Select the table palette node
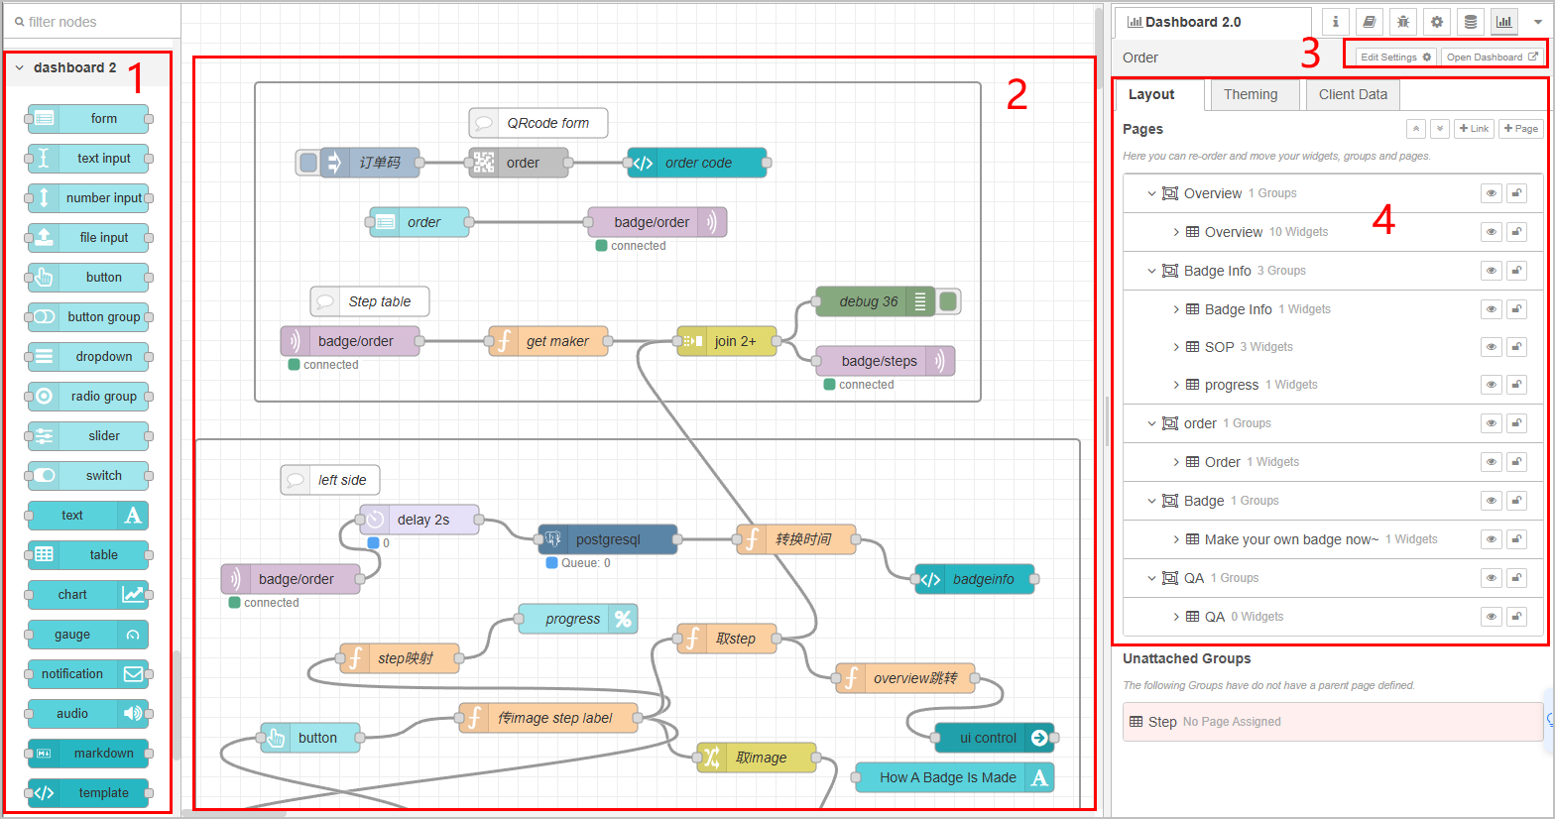The image size is (1555, 819). pos(88,555)
